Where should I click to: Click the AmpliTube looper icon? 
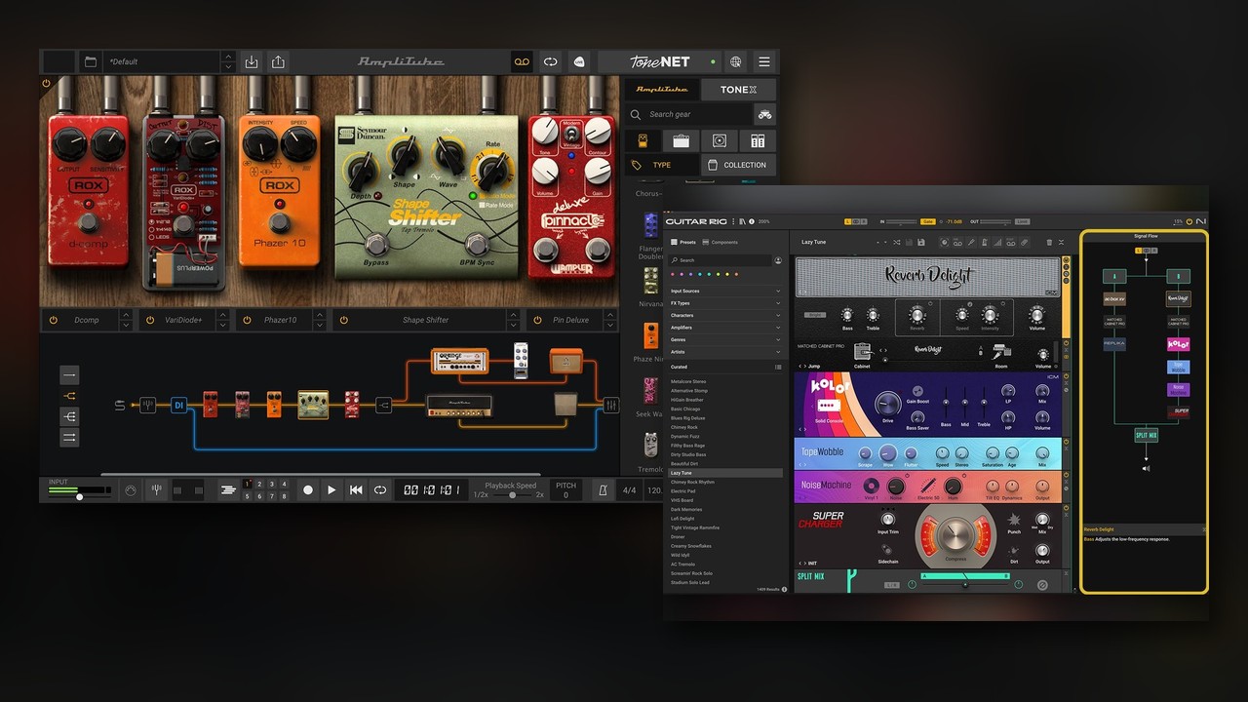[551, 61]
